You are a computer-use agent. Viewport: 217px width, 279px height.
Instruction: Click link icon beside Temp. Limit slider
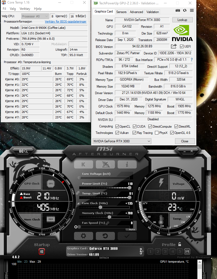(x=78, y=193)
